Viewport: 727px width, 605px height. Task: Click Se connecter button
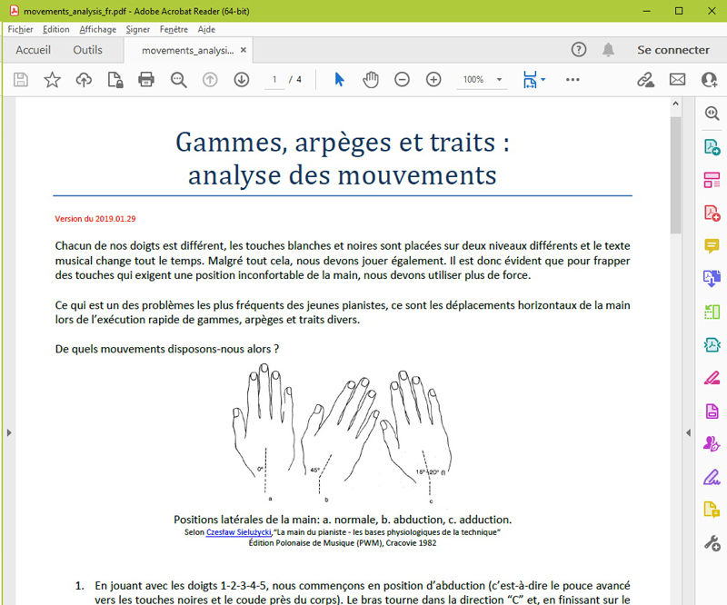(x=673, y=50)
